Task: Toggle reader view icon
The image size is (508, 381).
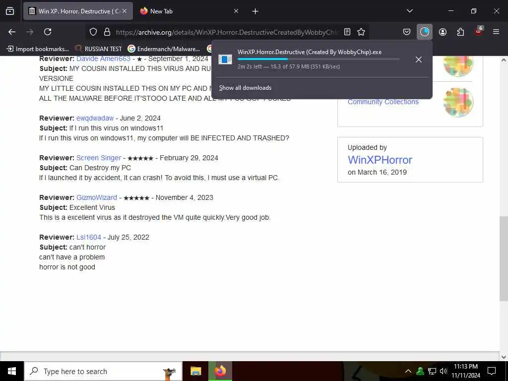Action: [347, 32]
